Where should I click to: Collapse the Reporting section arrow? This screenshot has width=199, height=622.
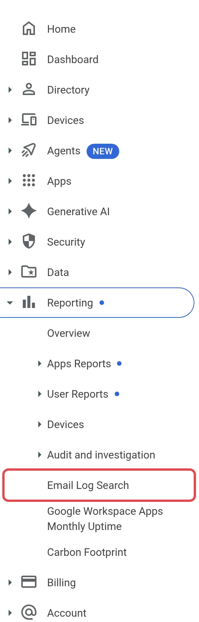coord(10,303)
